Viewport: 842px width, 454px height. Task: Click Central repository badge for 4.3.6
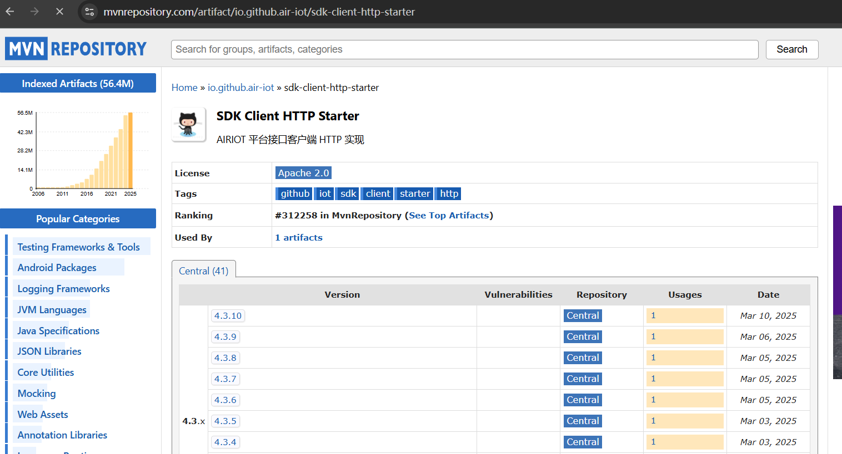point(583,400)
